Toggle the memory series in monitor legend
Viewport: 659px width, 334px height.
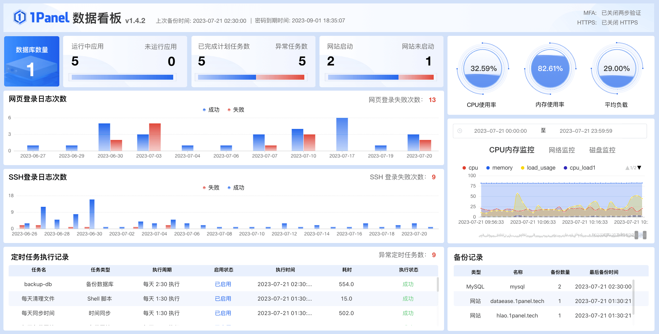(x=499, y=168)
